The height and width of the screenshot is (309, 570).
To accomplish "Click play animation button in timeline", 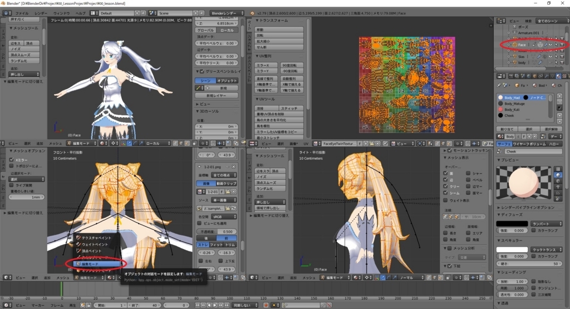I will [215, 305].
